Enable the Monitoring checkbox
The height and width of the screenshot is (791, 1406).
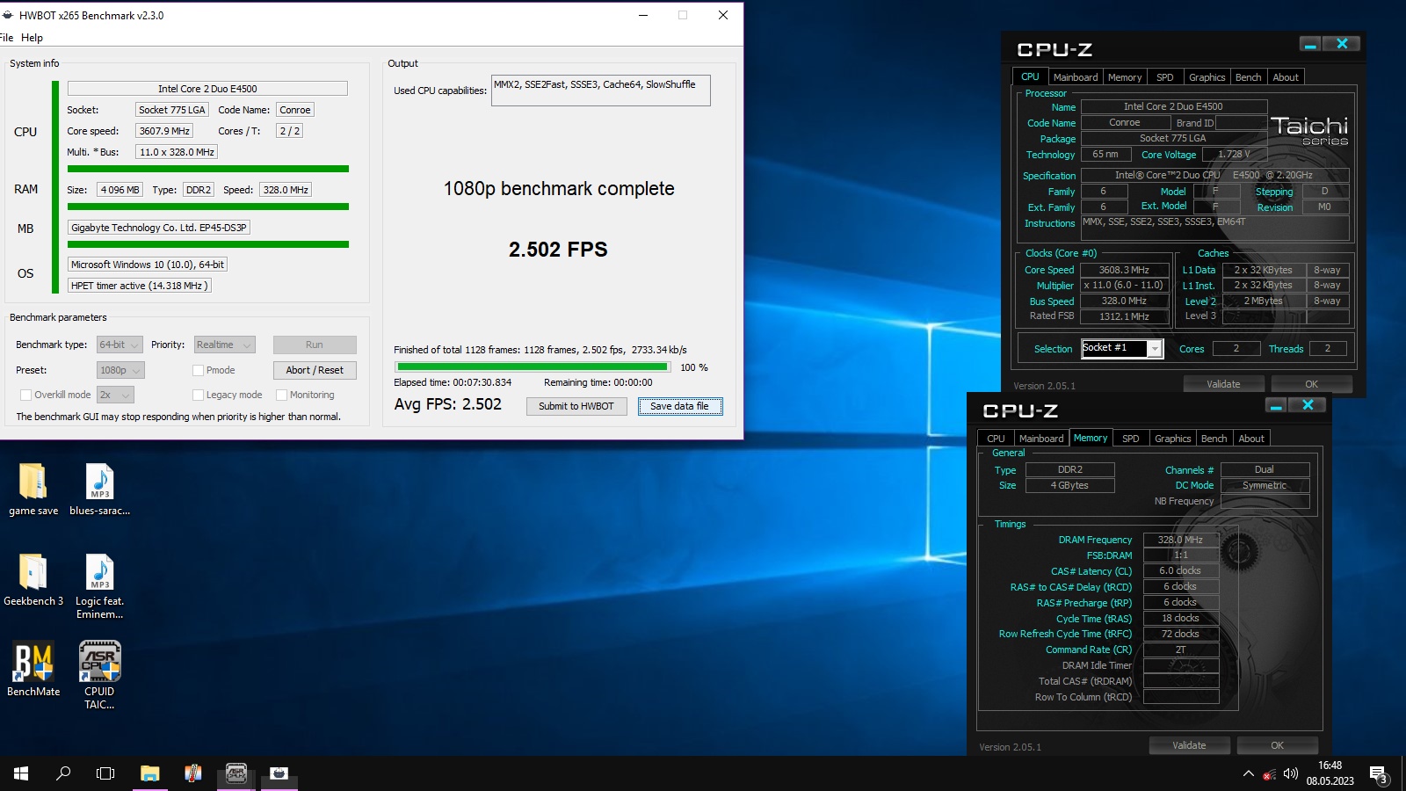click(281, 395)
